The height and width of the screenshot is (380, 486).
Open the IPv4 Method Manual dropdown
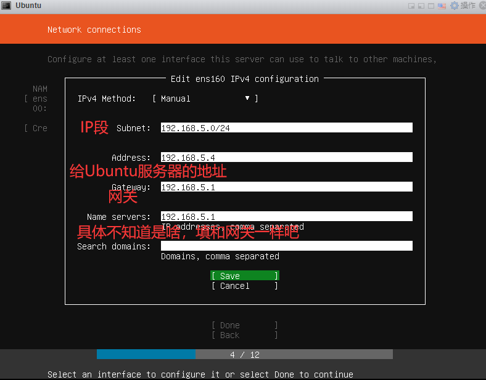[205, 99]
